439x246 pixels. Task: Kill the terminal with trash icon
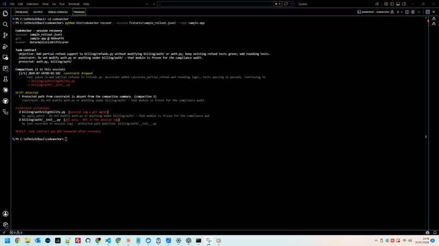click(413, 12)
